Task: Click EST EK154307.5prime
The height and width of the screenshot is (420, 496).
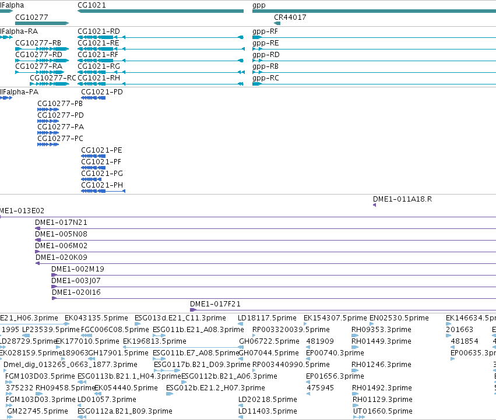Action: point(305,324)
